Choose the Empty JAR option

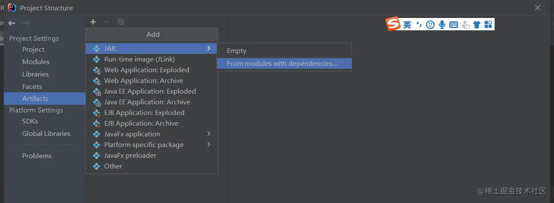click(237, 51)
